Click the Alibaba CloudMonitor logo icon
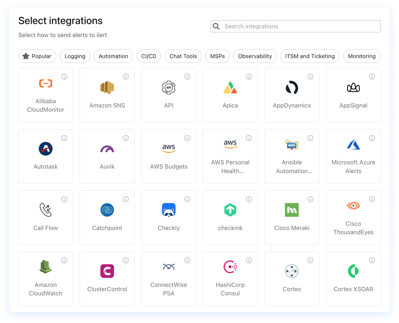 click(x=46, y=83)
